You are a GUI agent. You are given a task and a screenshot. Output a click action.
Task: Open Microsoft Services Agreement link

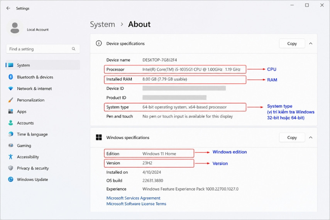coord(133,198)
